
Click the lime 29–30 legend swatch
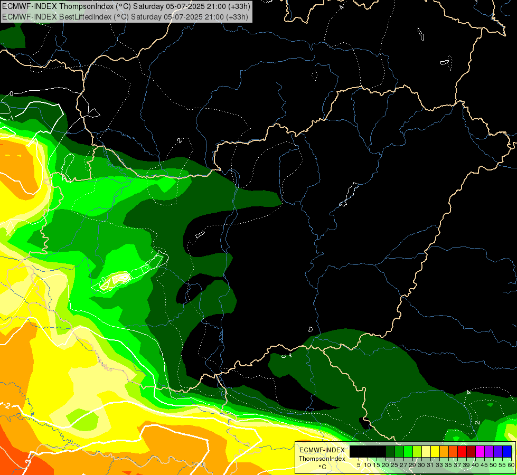[417, 451]
